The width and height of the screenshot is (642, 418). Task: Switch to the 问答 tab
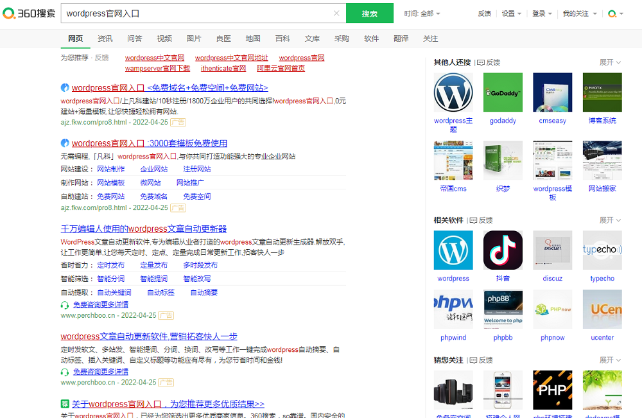pos(134,39)
